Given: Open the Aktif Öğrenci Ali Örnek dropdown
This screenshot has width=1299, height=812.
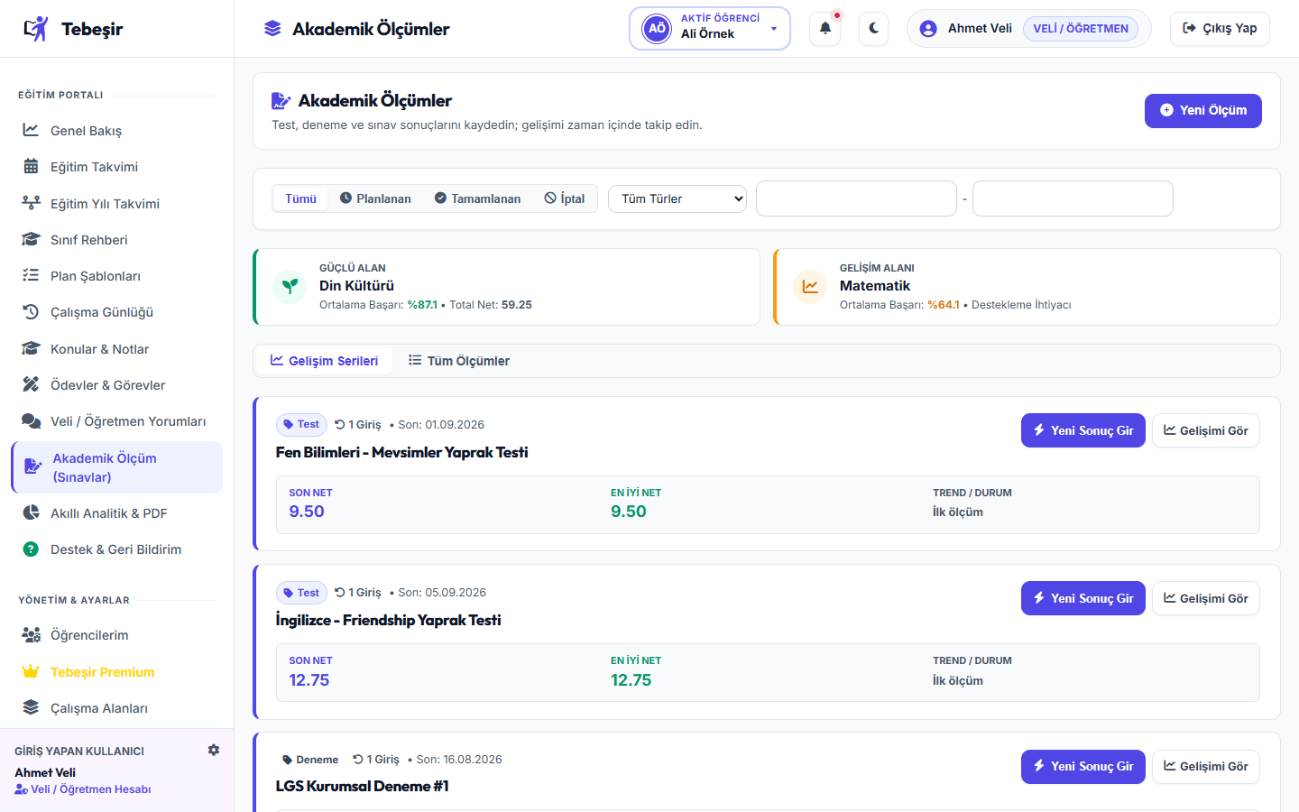Looking at the screenshot, I should pyautogui.click(x=710, y=28).
